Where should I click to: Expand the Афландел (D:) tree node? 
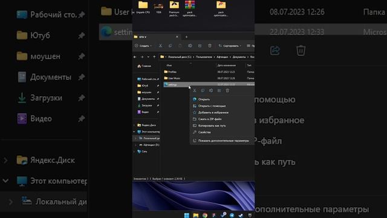pyautogui.click(x=135, y=145)
